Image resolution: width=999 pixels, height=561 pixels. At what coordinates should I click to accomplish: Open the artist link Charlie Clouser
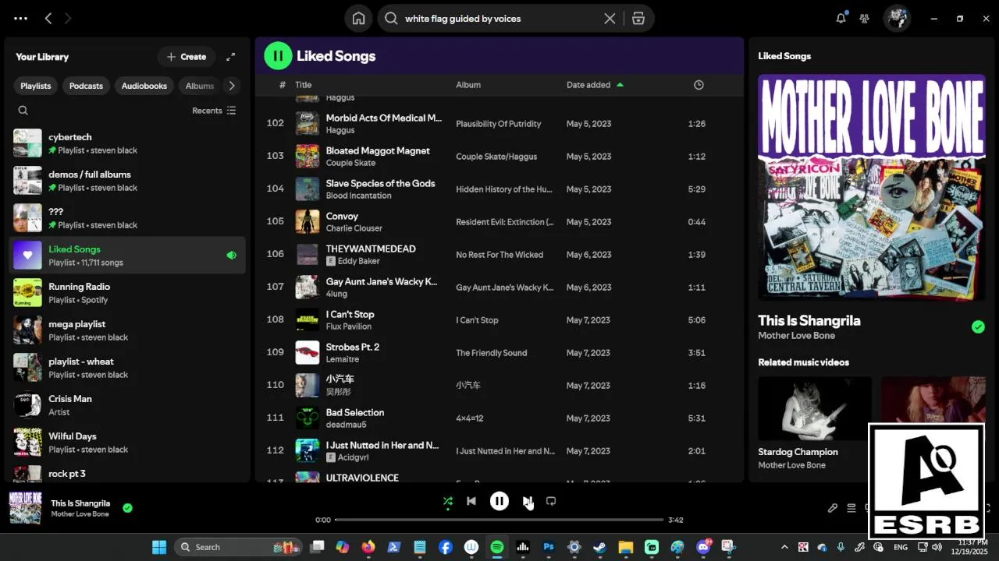tap(354, 228)
